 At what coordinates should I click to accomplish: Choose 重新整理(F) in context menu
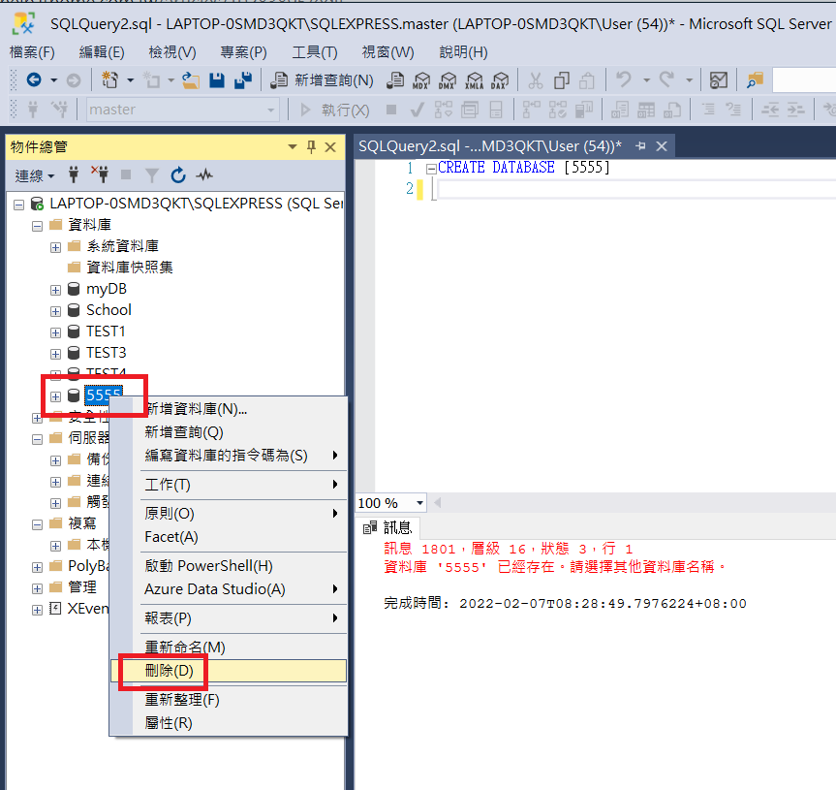[x=229, y=699]
